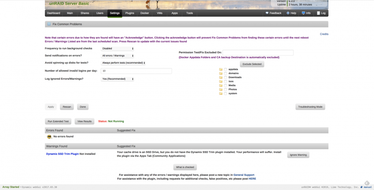
Task: Click the Feedback speech bubble icon
Action: pos(267,13)
